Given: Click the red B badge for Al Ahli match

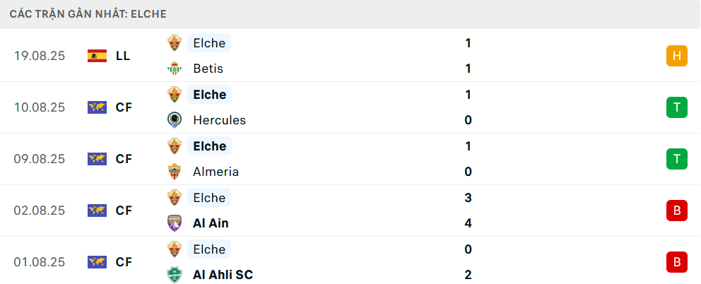Looking at the screenshot, I should [x=677, y=262].
